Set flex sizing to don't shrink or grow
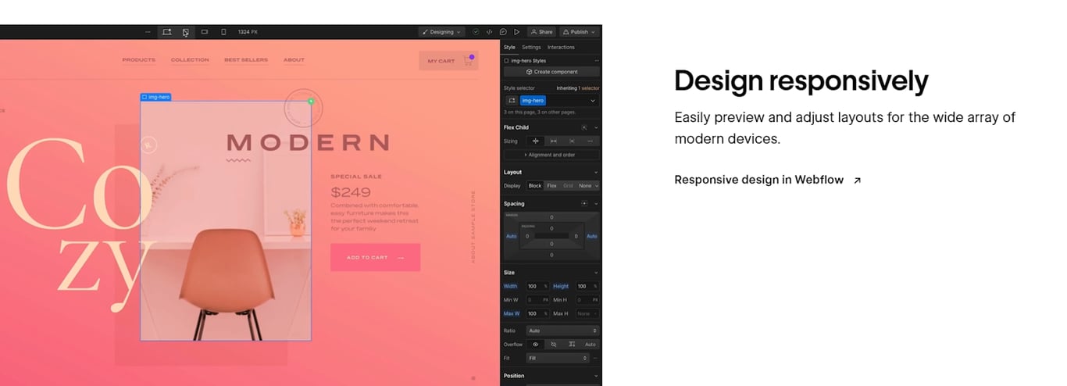Screen dimensions: 1067x386 click(x=572, y=141)
